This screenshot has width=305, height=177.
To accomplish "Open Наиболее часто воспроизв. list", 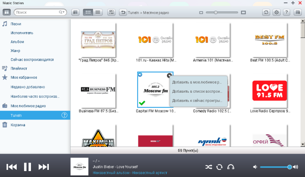I will pyautogui.click(x=35, y=96).
